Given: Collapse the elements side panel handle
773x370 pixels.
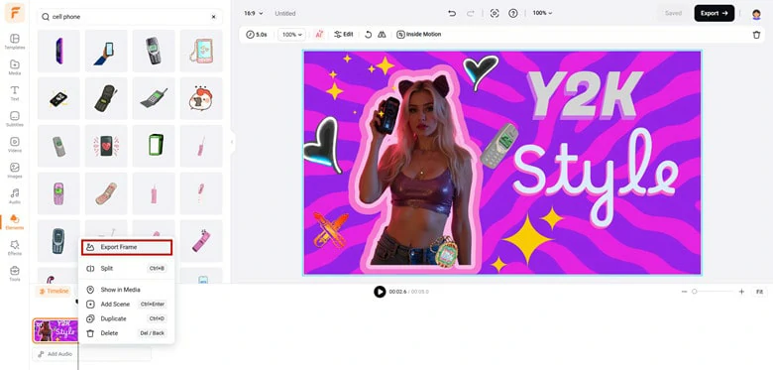Looking at the screenshot, I should coord(232,142).
